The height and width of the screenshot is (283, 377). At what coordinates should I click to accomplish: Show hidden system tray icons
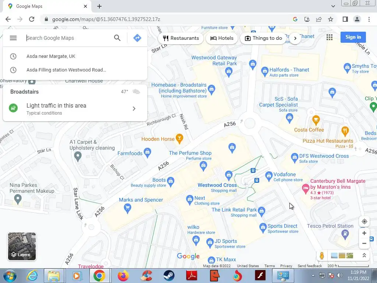coord(313,276)
